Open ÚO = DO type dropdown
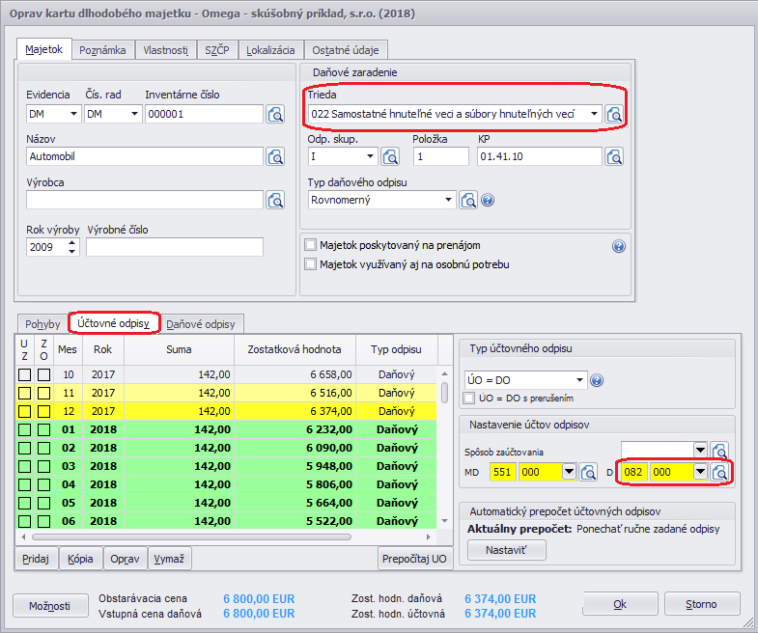Image resolution: width=758 pixels, height=633 pixels. click(x=579, y=380)
